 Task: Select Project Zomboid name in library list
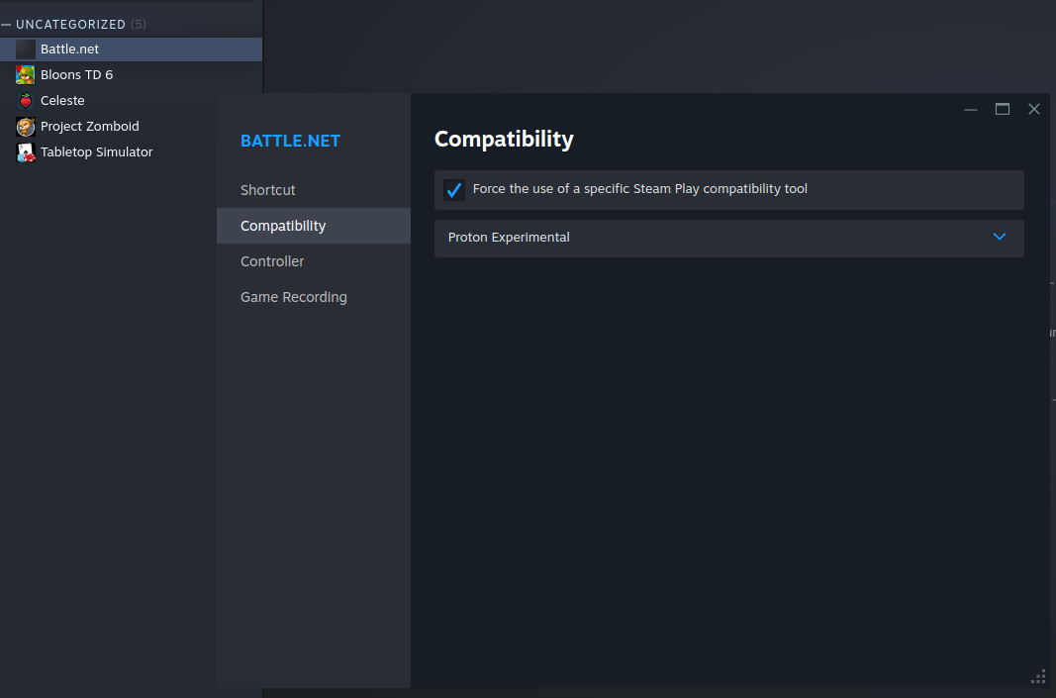click(90, 127)
